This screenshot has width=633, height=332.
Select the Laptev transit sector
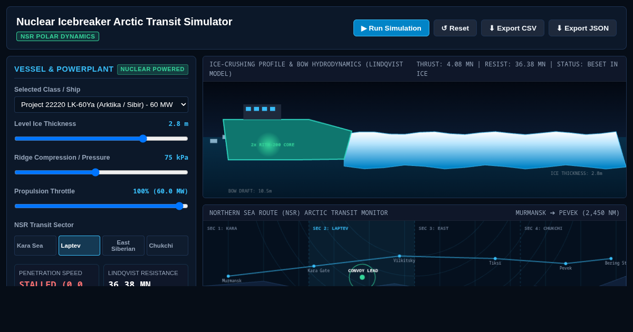pos(79,246)
